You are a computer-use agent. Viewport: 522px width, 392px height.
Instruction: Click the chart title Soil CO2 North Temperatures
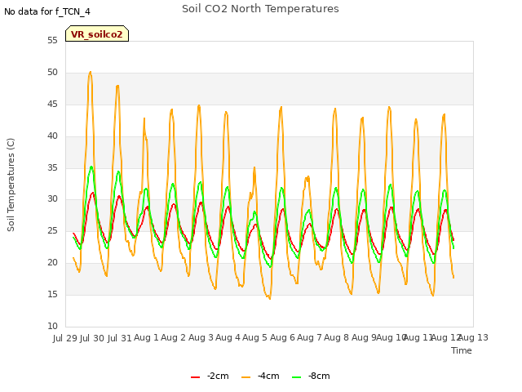click(x=260, y=9)
